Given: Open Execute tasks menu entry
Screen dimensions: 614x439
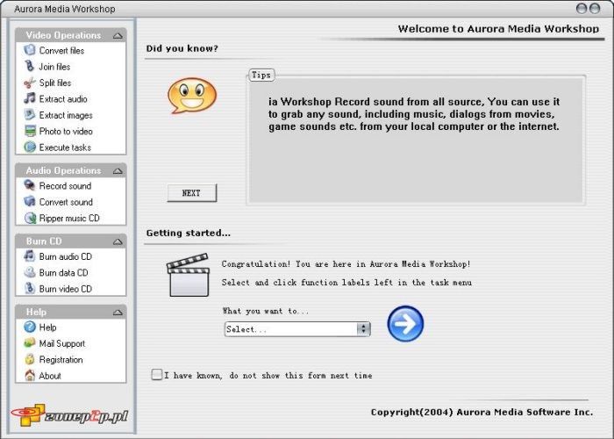Looking at the screenshot, I should pos(64,148).
